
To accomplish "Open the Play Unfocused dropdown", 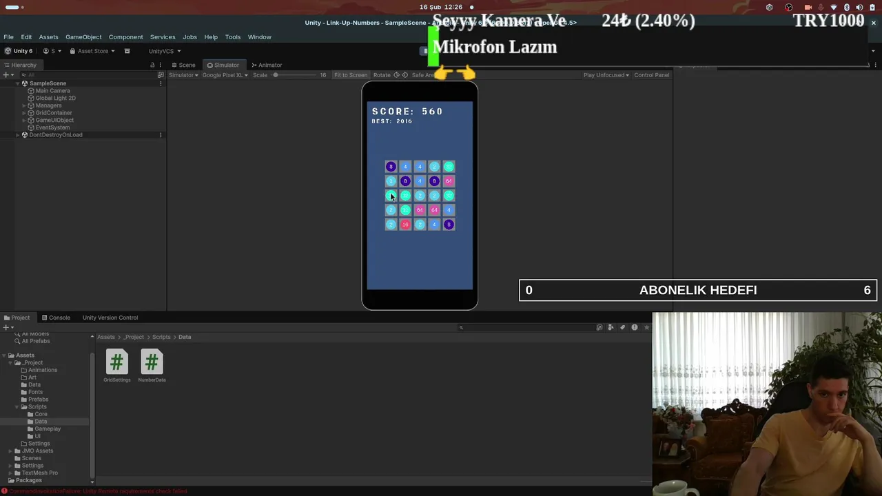I will (606, 75).
